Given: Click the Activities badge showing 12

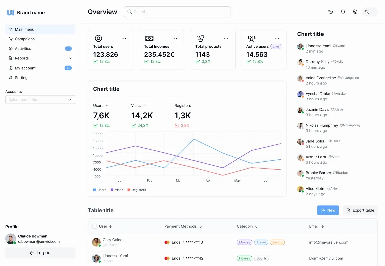Looking at the screenshot, I should click(x=68, y=49).
